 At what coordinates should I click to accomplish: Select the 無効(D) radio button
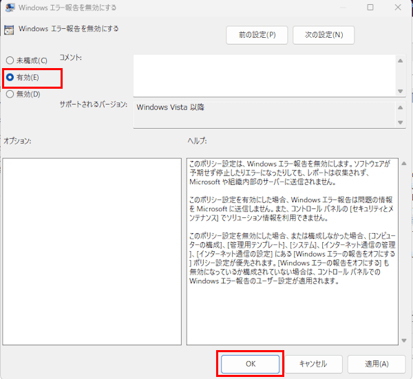(10, 94)
